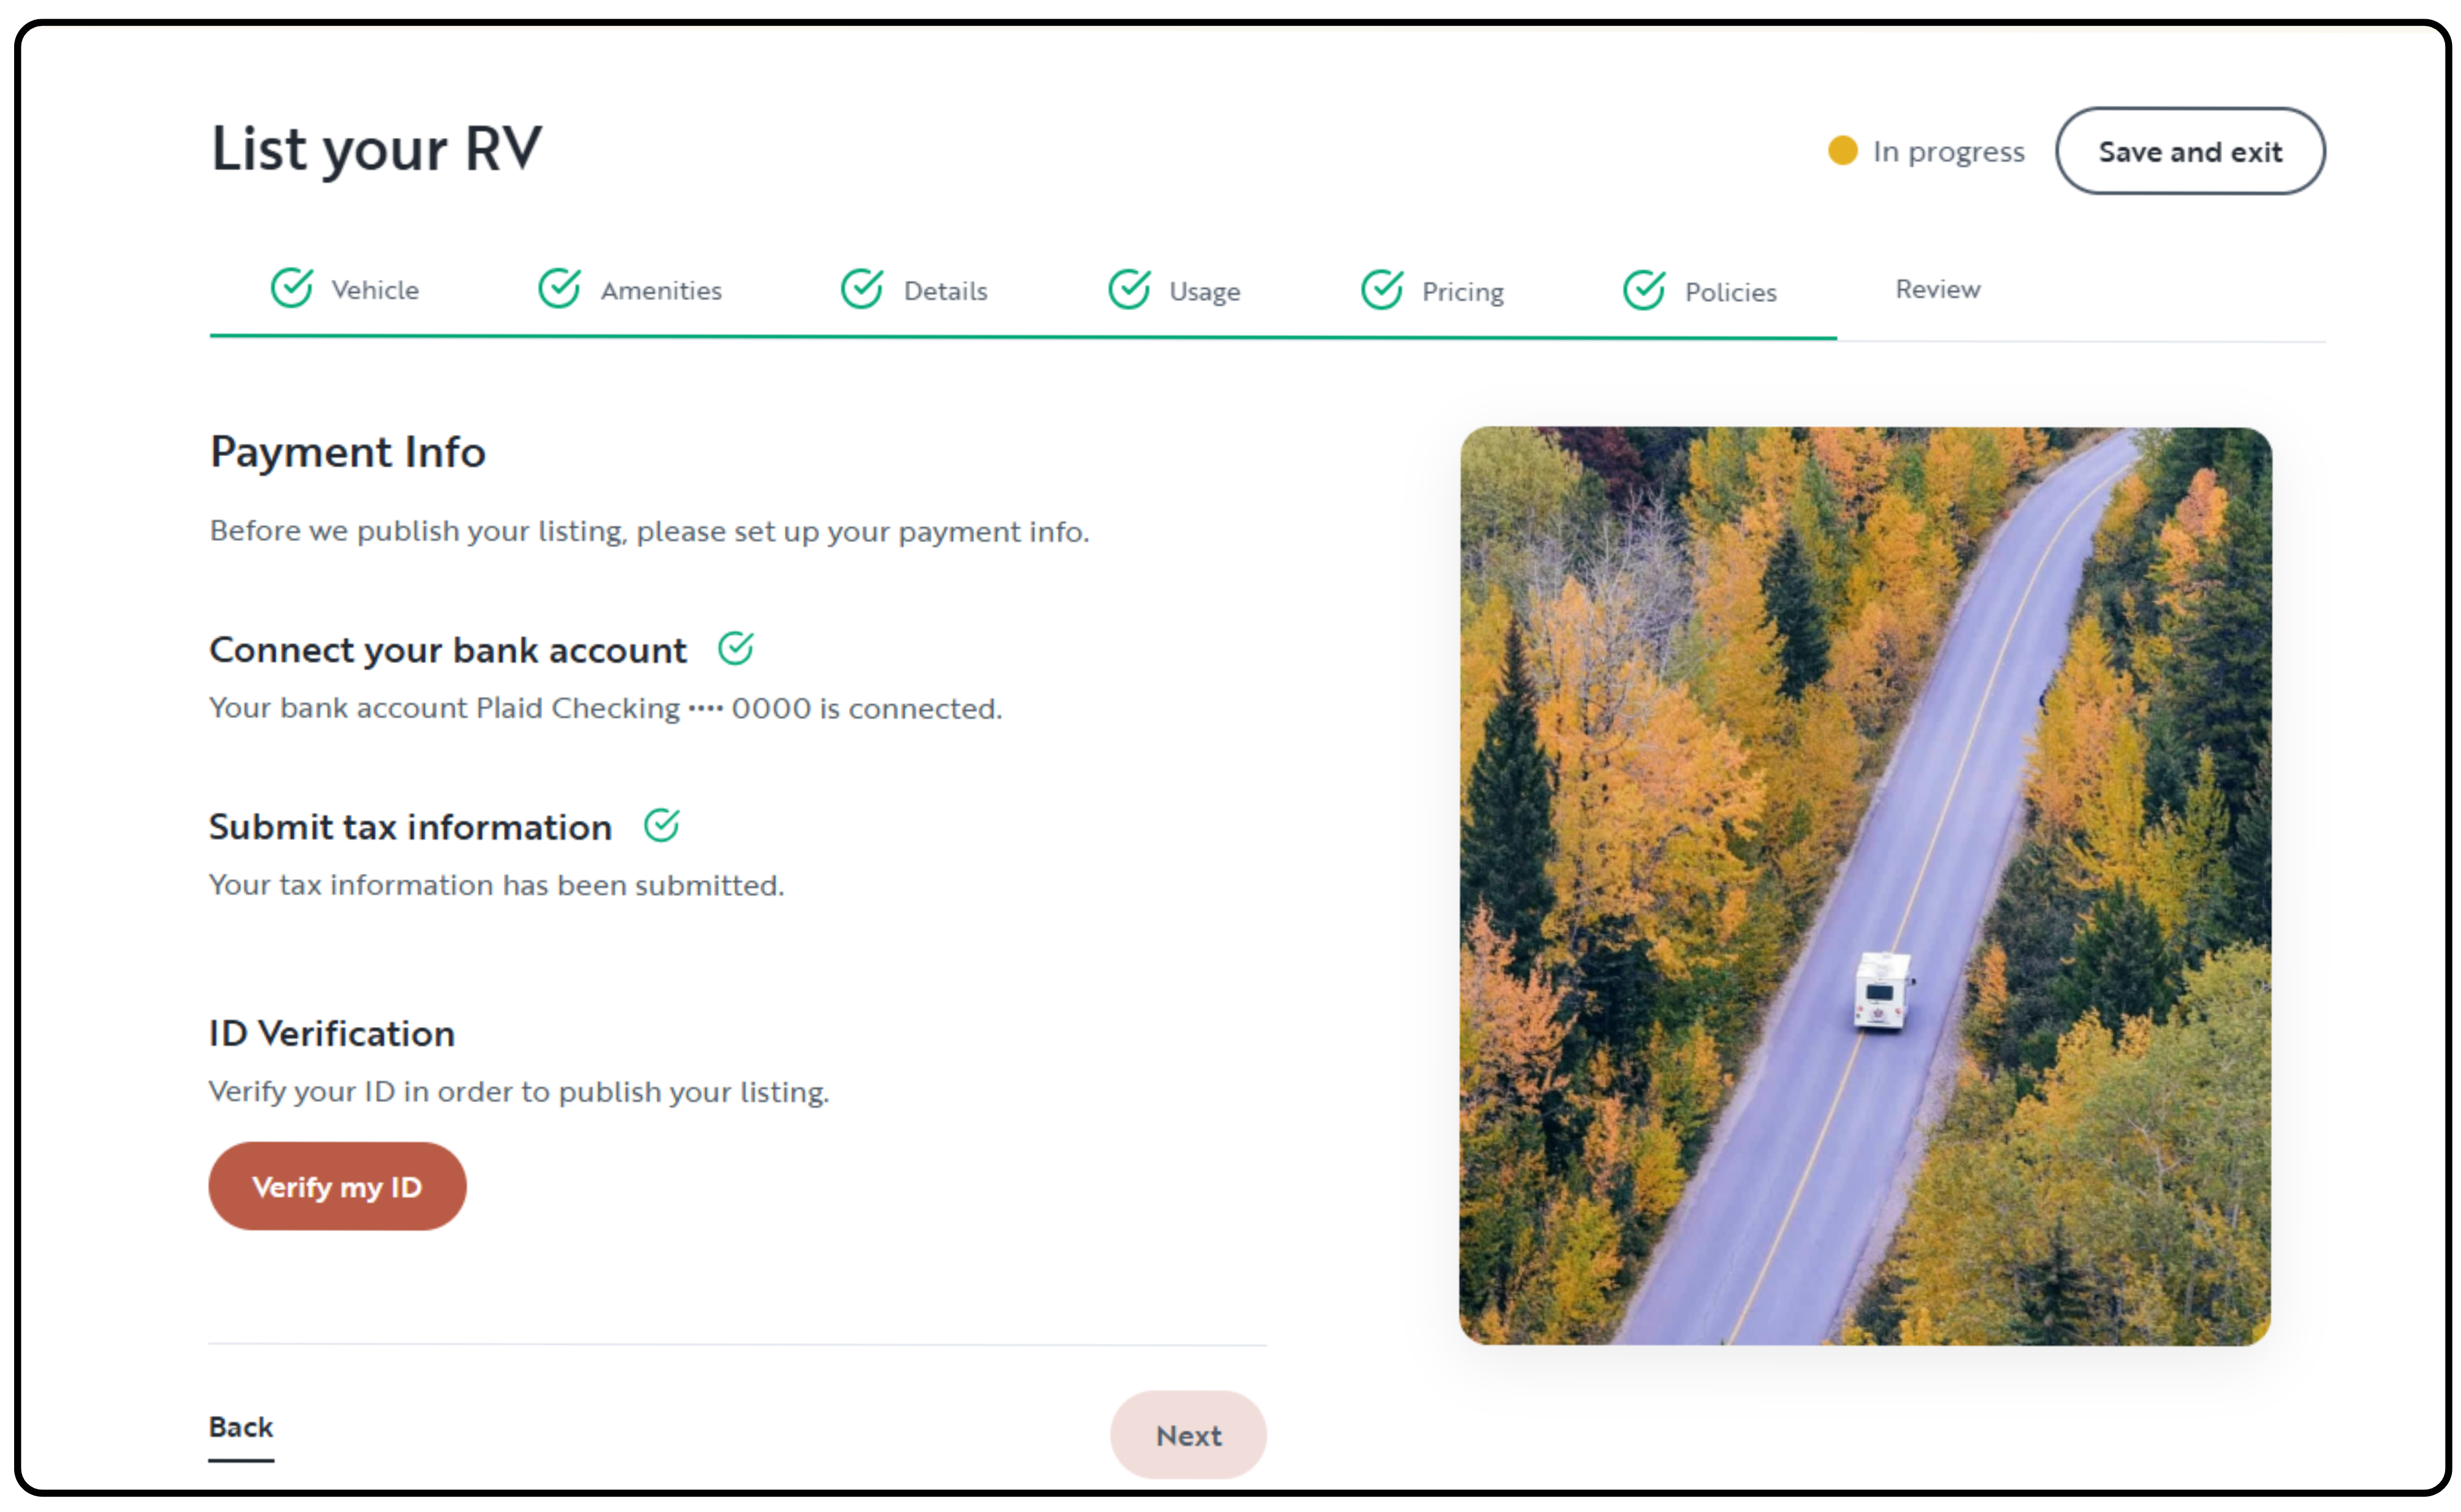The width and height of the screenshot is (2461, 1512).
Task: Click the Amenities step checkmark icon
Action: [x=559, y=289]
